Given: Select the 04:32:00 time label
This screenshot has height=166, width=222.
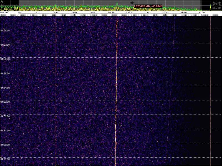Looking at the screenshot, I should pyautogui.click(x=5, y=116).
